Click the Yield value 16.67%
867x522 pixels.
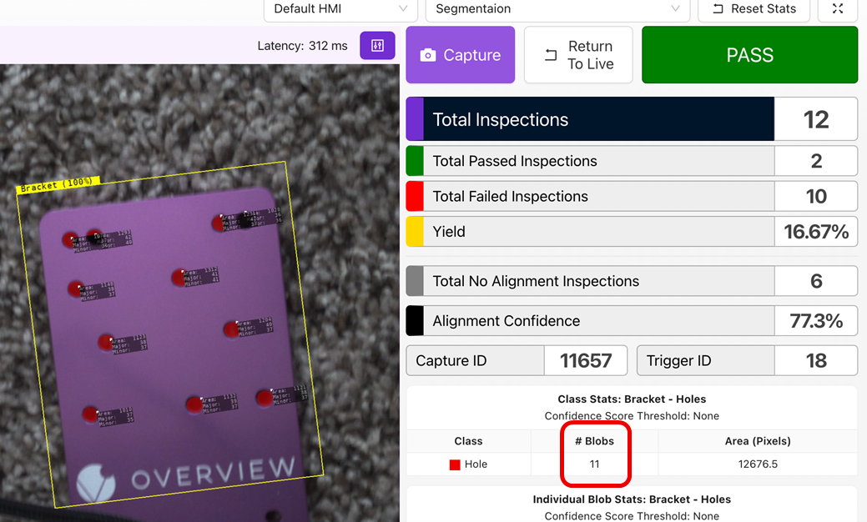coord(816,232)
